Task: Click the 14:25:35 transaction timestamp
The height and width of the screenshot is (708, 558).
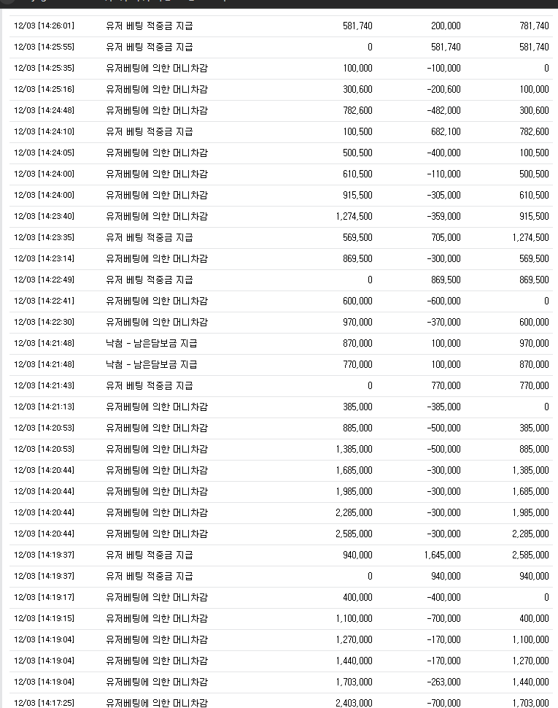Action: click(44, 68)
